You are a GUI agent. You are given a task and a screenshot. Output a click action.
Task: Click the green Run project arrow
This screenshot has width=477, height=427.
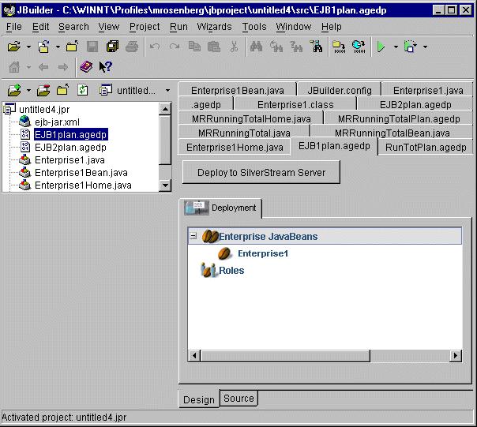pos(381,47)
